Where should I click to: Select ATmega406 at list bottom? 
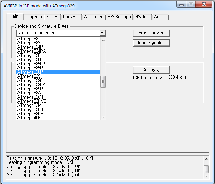tap(58, 118)
